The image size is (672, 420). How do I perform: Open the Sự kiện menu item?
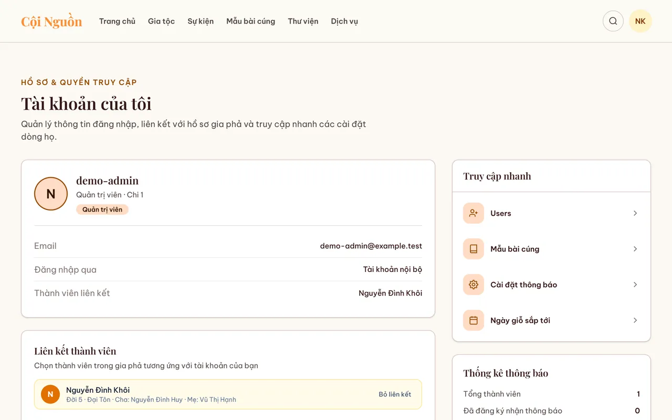click(201, 21)
